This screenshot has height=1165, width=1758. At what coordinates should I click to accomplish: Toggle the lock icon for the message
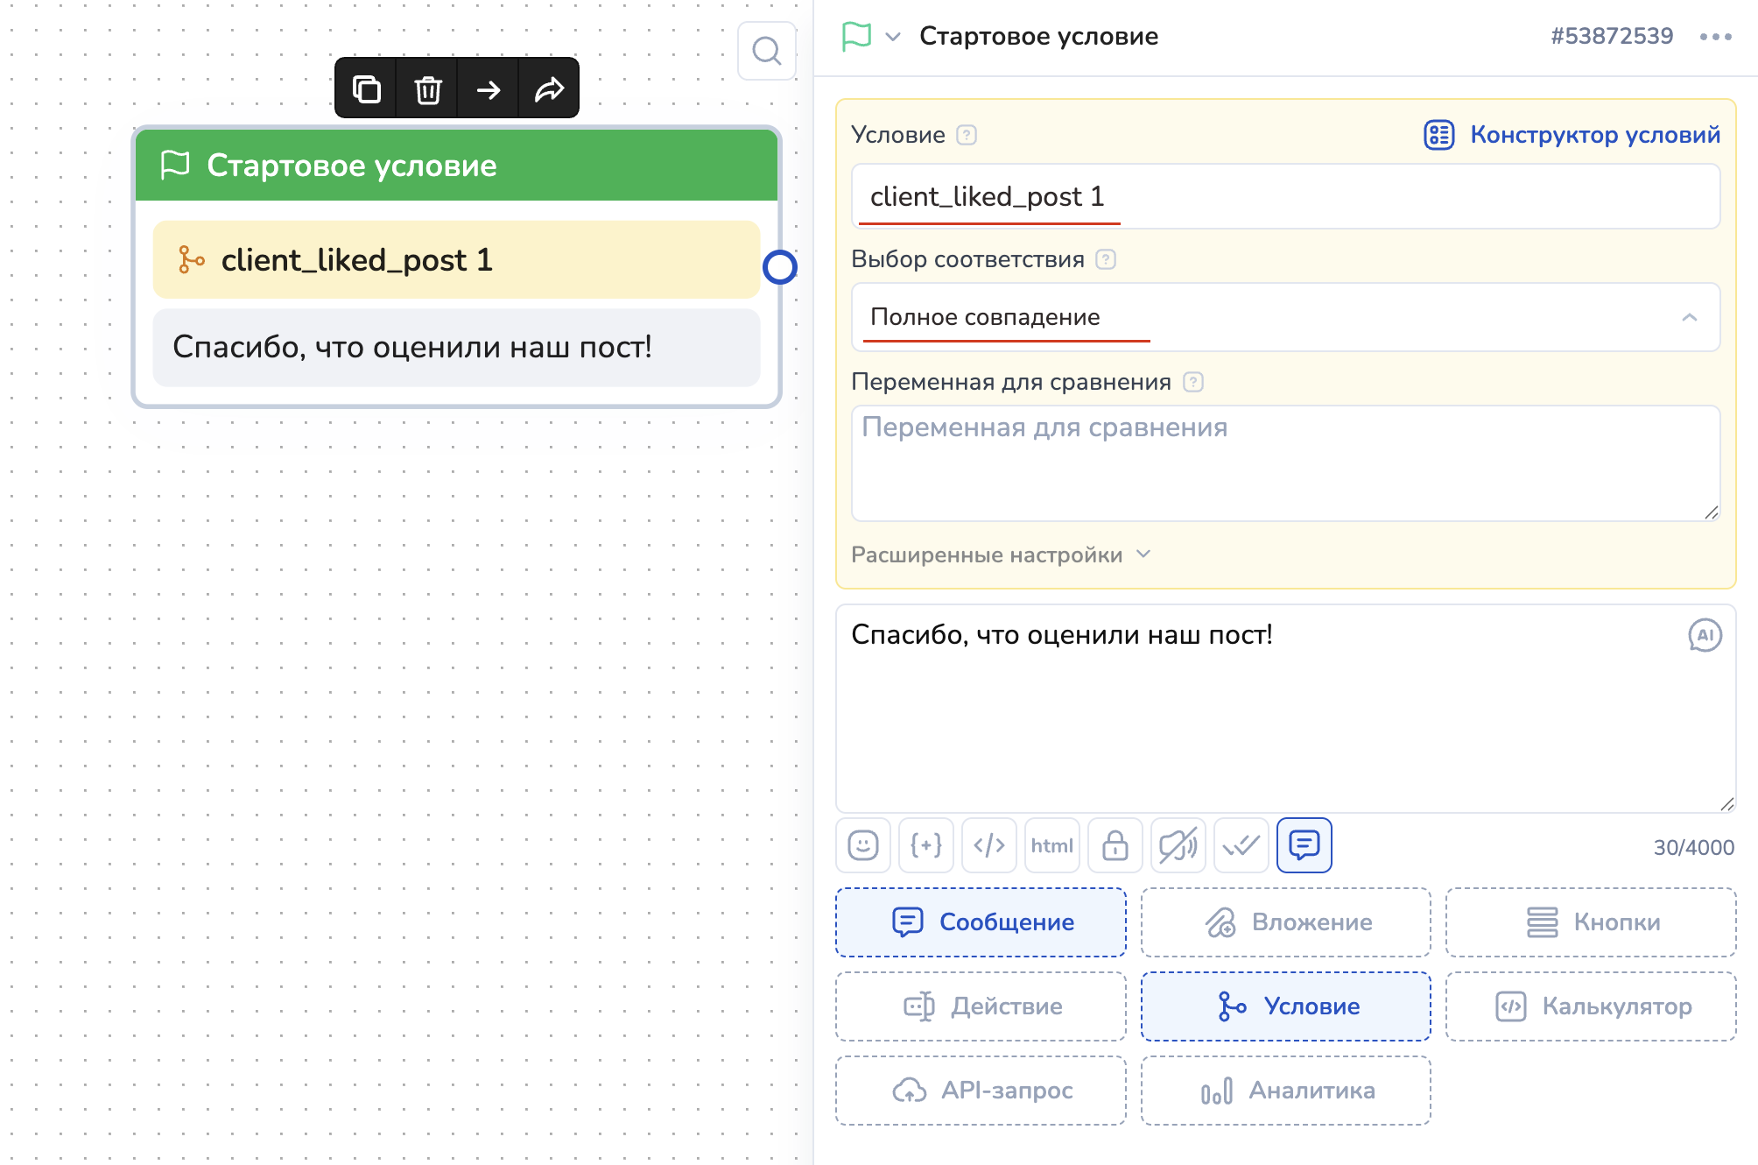[x=1115, y=845]
